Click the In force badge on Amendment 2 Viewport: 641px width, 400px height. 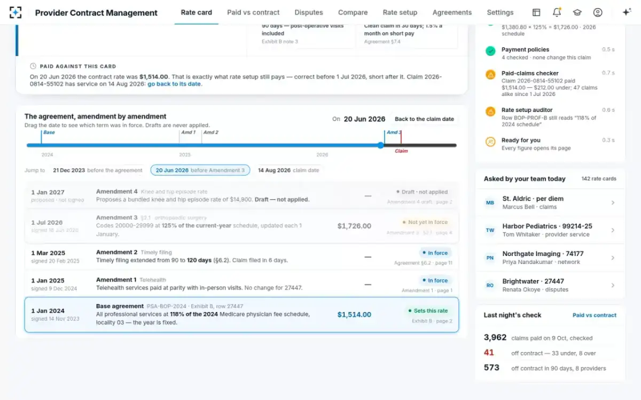435,253
